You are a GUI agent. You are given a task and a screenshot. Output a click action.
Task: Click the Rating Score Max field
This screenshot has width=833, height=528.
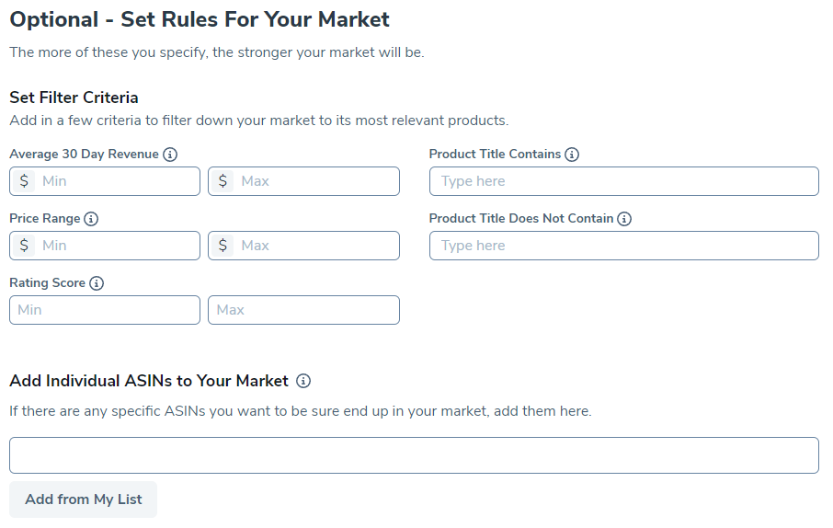303,310
